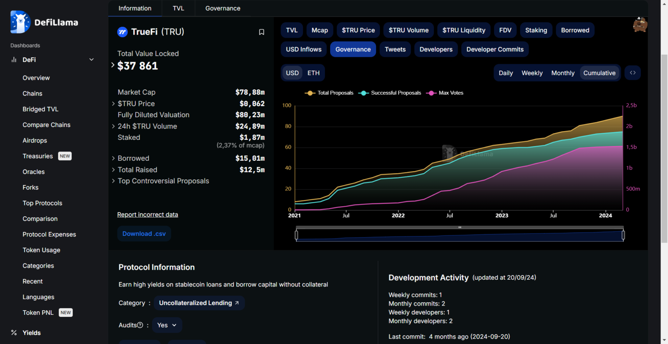
Task: Click the Successful Proposals legend marker
Action: [363, 93]
